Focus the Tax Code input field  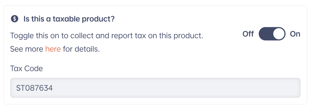coord(155,88)
